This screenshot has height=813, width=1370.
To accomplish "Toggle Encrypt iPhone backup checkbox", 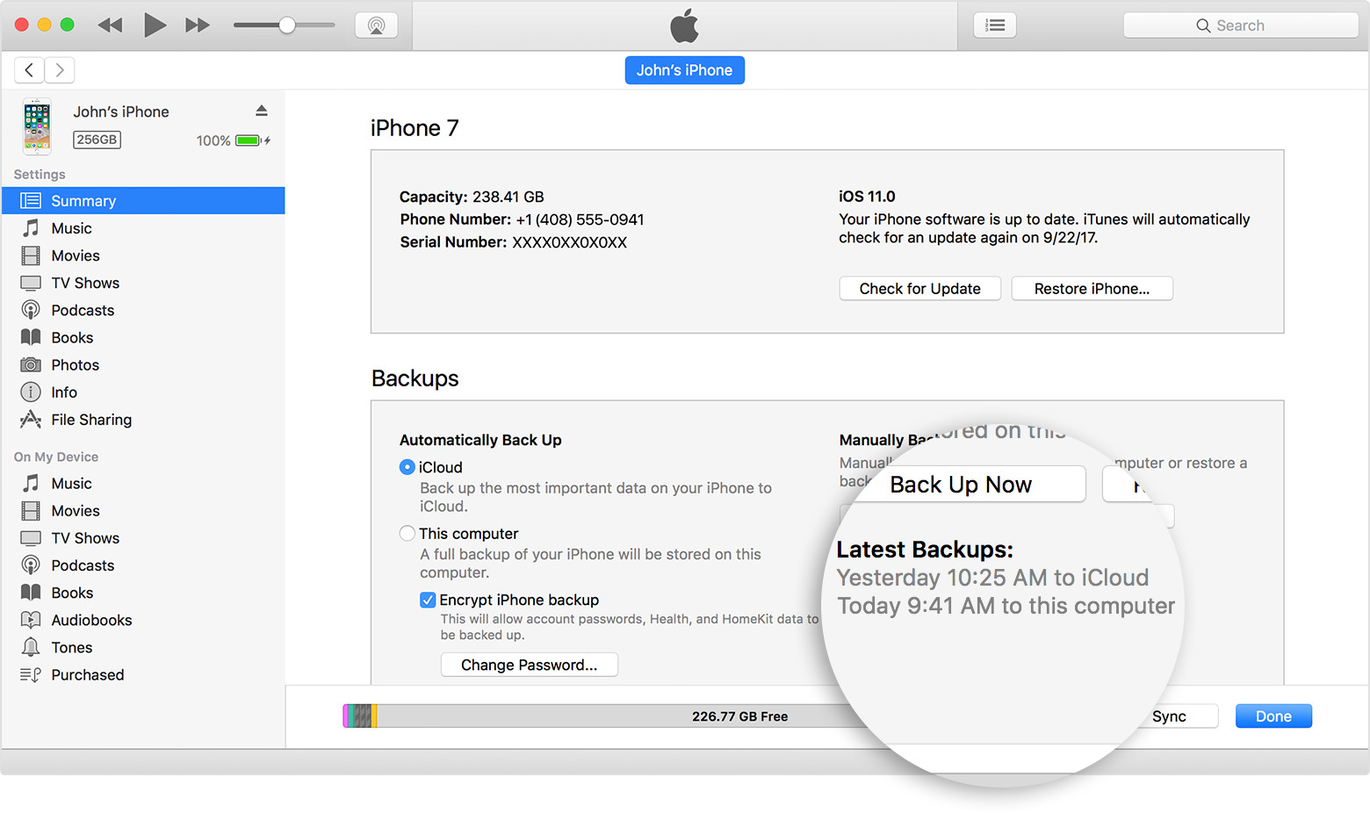I will pyautogui.click(x=428, y=600).
